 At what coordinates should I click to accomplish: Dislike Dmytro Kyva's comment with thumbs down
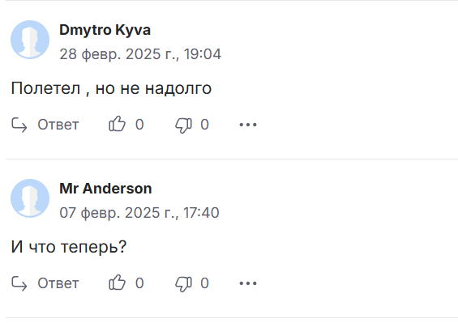coord(183,125)
